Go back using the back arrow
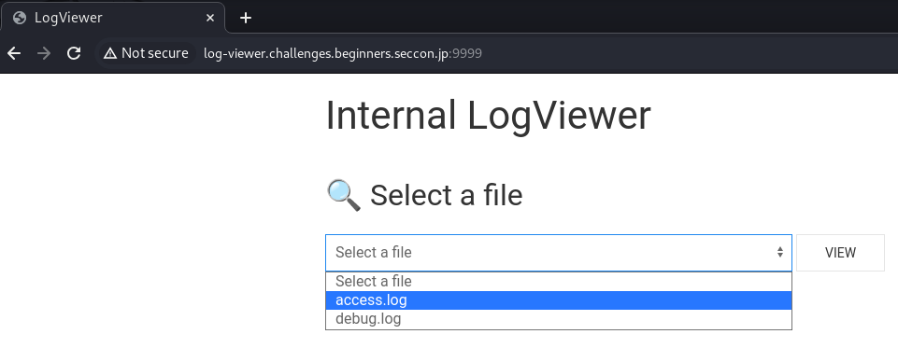The image size is (898, 362). [14, 53]
